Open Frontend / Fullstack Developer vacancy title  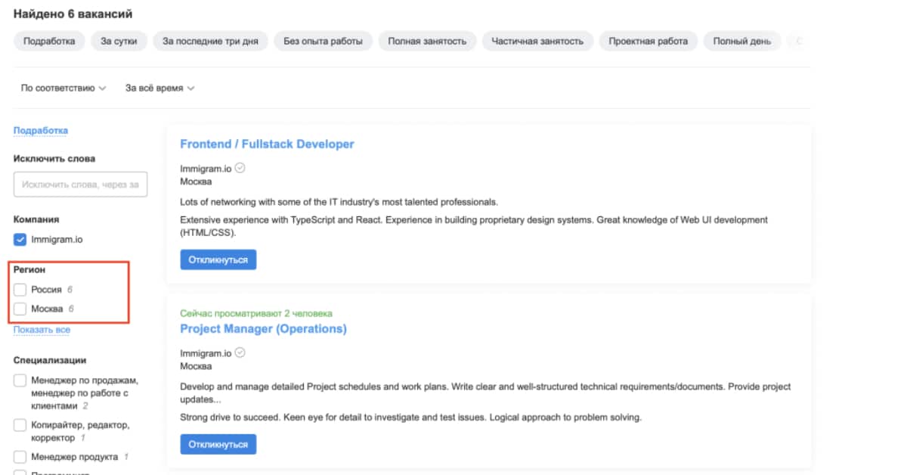point(267,144)
